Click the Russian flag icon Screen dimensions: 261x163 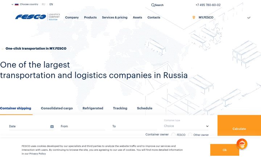17,4
